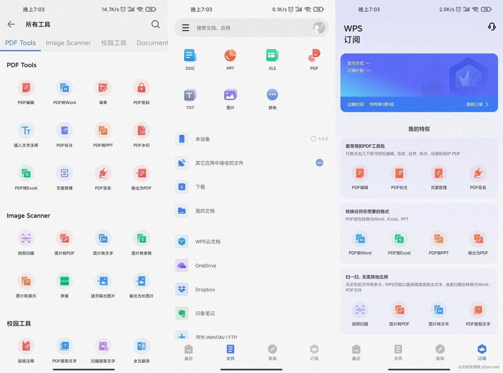This screenshot has height=373, width=503.
Task: Open 页面管理 in the PDF Tools section
Action: (65, 177)
